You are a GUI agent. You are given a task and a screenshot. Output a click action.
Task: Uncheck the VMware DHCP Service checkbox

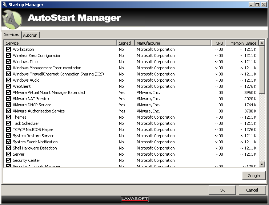click(8, 104)
